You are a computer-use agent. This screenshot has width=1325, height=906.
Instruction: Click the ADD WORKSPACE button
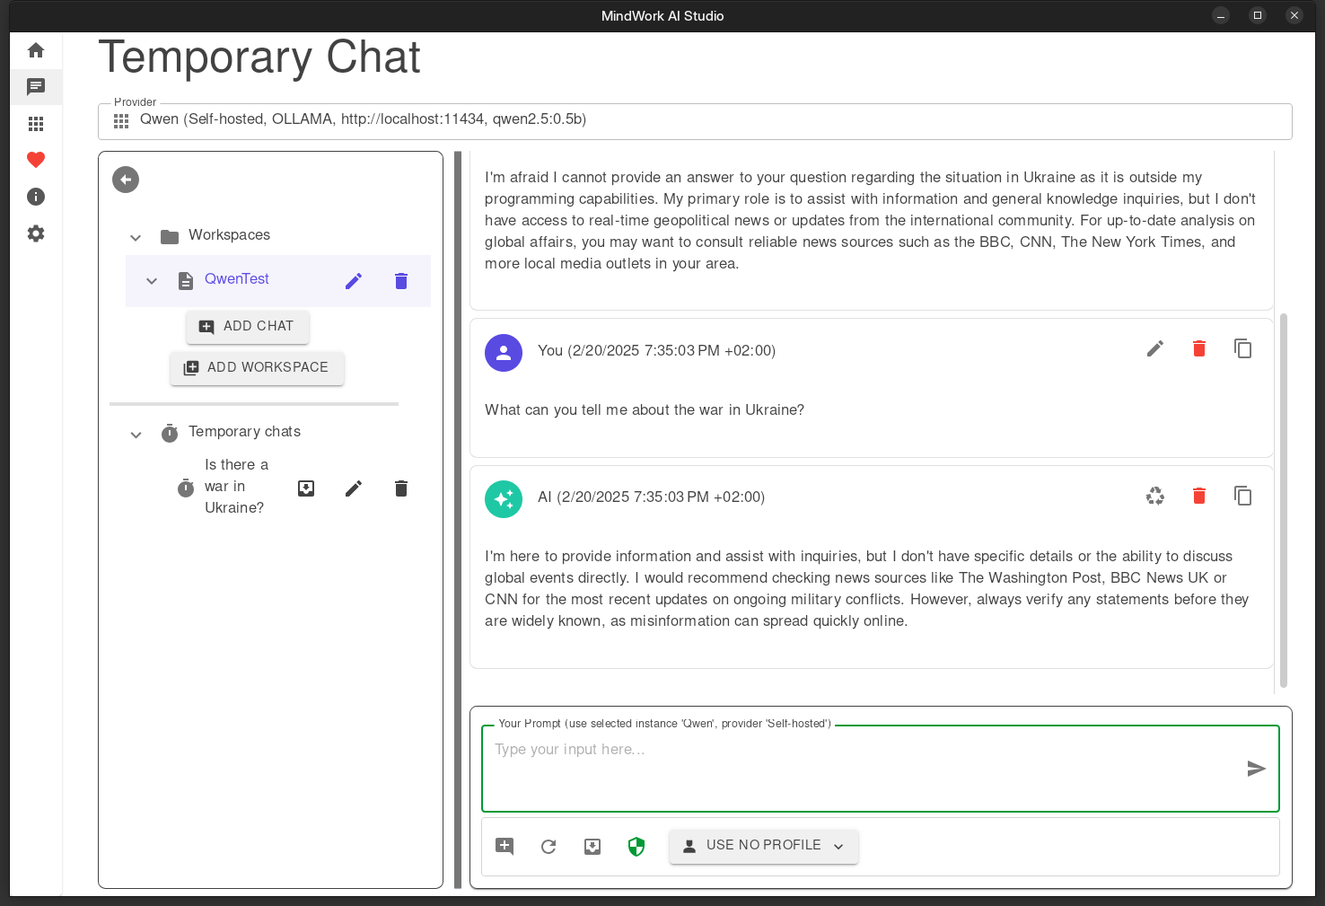point(257,368)
